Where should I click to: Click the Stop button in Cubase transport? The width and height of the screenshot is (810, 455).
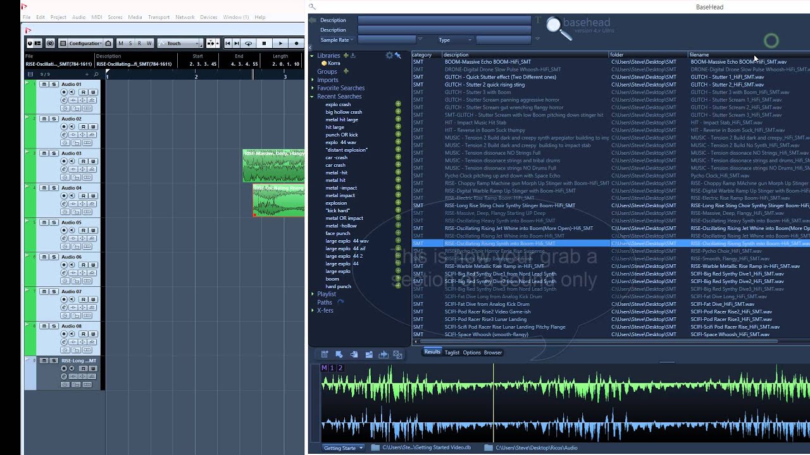pyautogui.click(x=264, y=44)
